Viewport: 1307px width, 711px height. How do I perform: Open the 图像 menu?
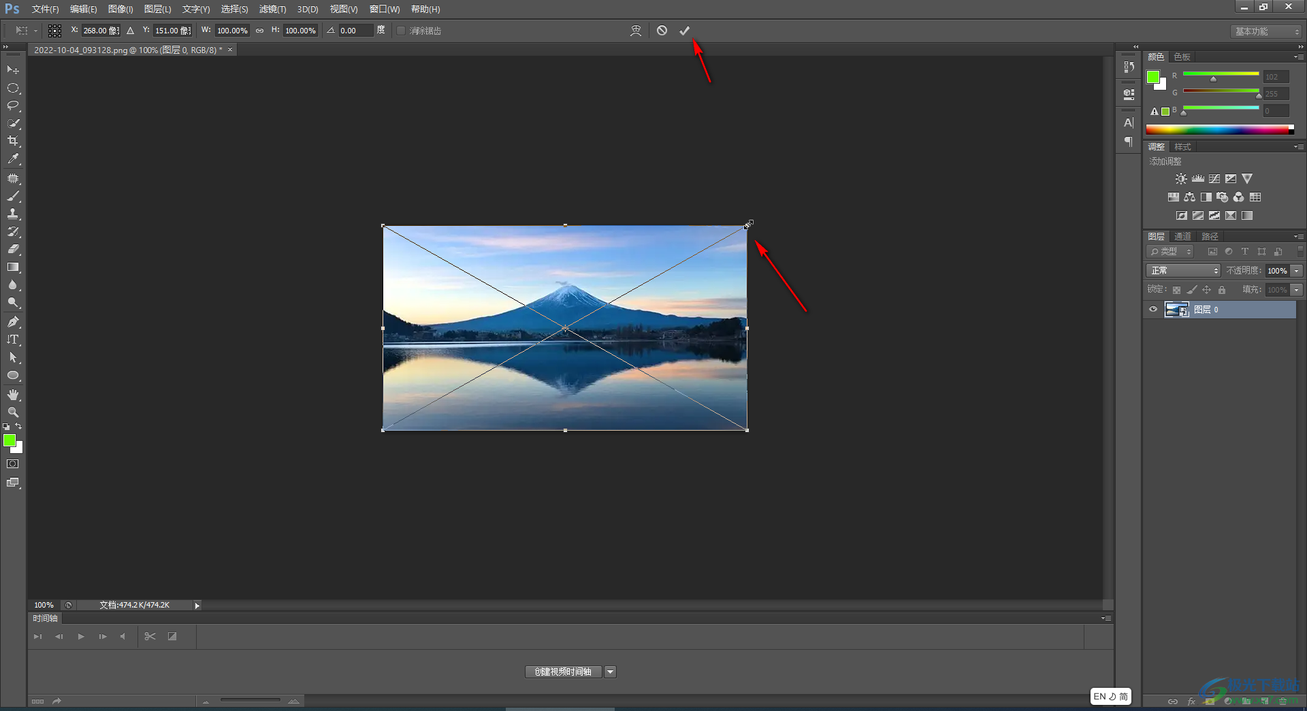pos(120,10)
